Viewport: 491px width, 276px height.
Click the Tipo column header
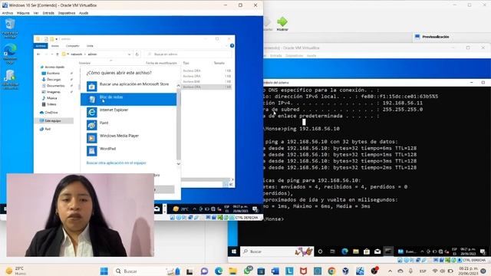[x=186, y=63]
